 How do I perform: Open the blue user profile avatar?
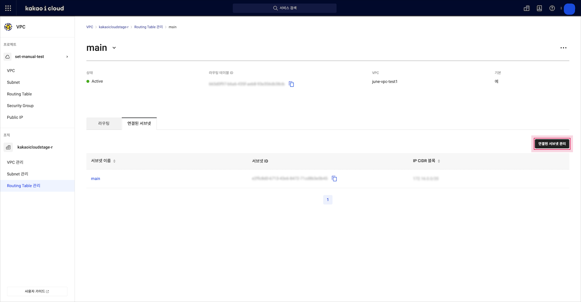point(569,9)
